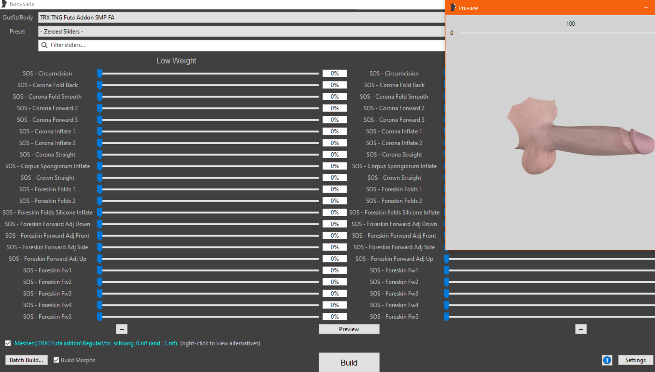Click the trx_schlong_0.nif output path link
This screenshot has height=372, width=655.
tap(96, 343)
